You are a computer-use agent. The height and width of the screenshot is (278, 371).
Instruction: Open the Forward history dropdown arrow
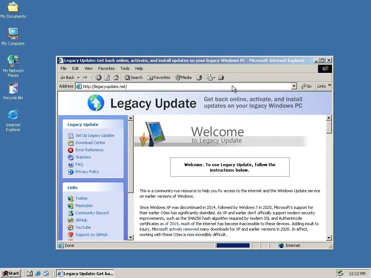[x=92, y=77]
